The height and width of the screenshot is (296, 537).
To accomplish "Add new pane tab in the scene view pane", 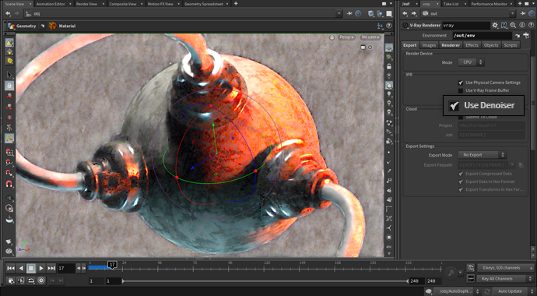I will [236, 4].
